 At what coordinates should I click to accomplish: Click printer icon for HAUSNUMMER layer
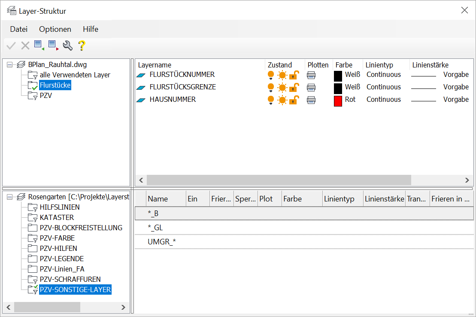pyautogui.click(x=311, y=100)
